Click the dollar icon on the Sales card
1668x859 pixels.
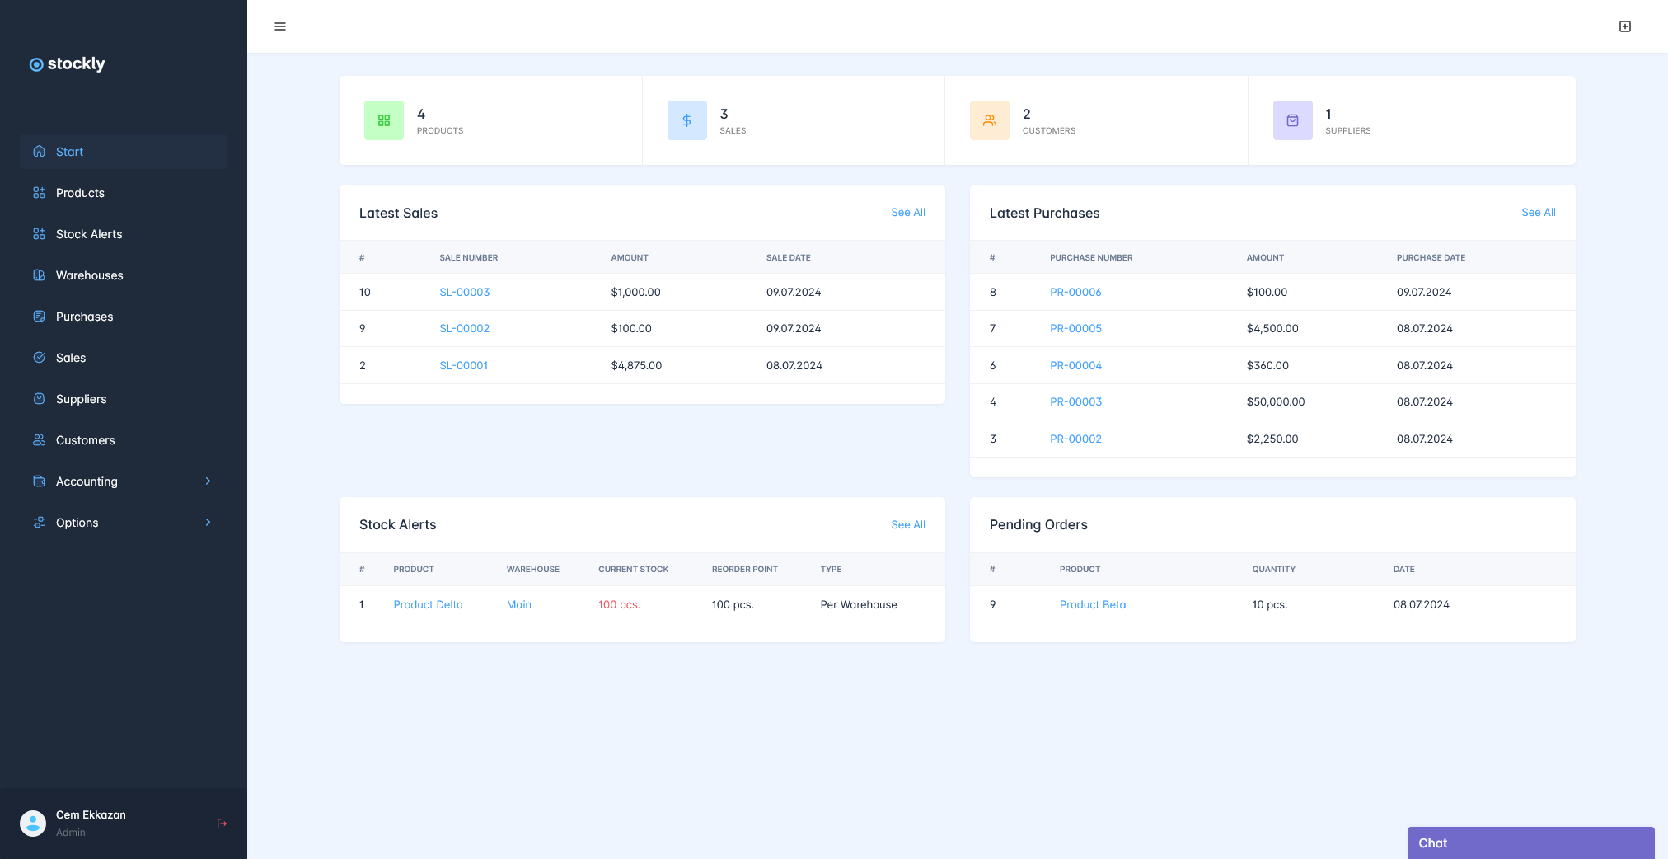[686, 120]
